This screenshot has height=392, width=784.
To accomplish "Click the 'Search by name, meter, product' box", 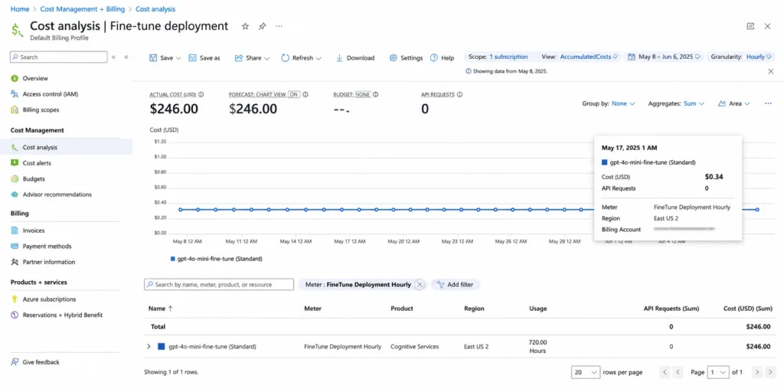I will click(219, 285).
